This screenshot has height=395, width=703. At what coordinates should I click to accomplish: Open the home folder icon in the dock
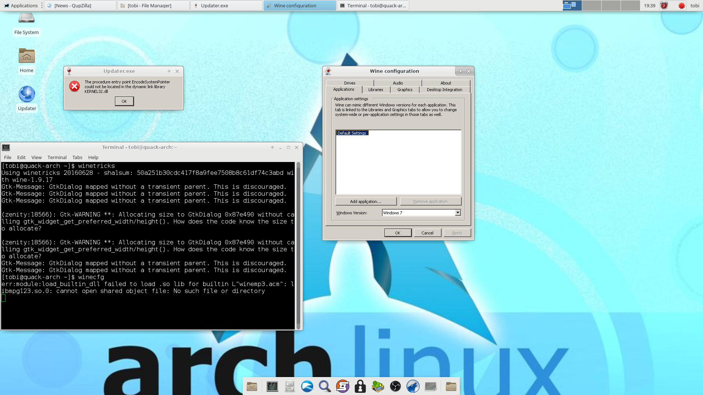click(252, 386)
